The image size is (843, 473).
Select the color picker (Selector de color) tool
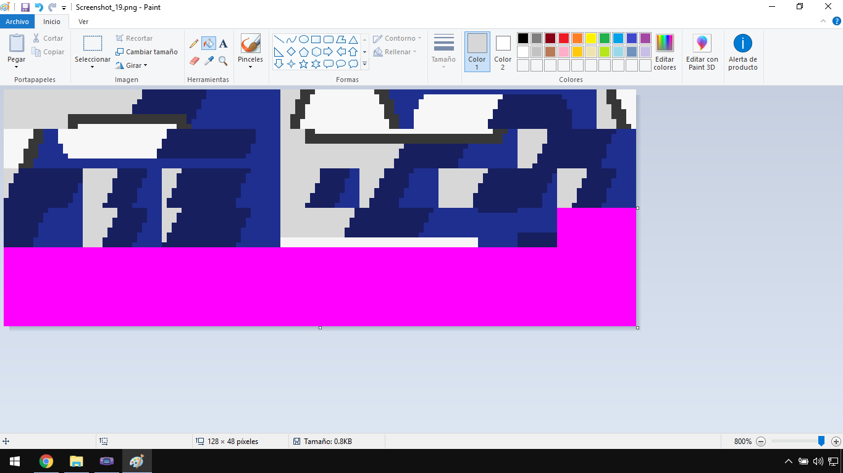coord(208,60)
